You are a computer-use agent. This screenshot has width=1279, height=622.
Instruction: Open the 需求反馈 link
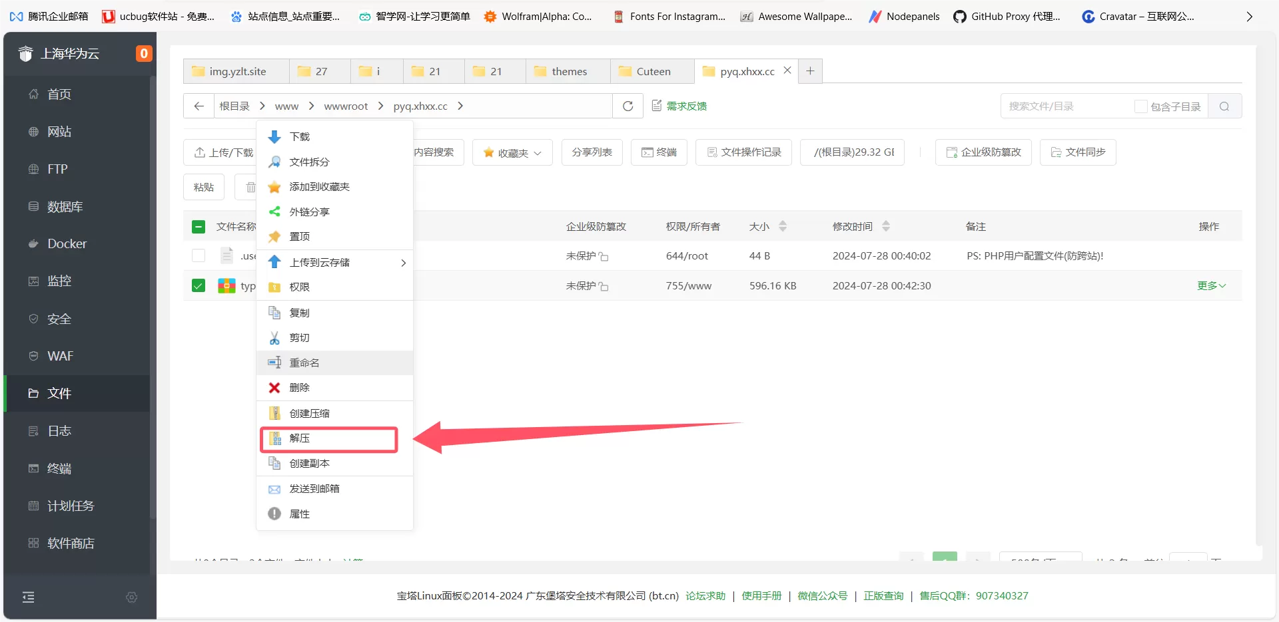click(679, 106)
